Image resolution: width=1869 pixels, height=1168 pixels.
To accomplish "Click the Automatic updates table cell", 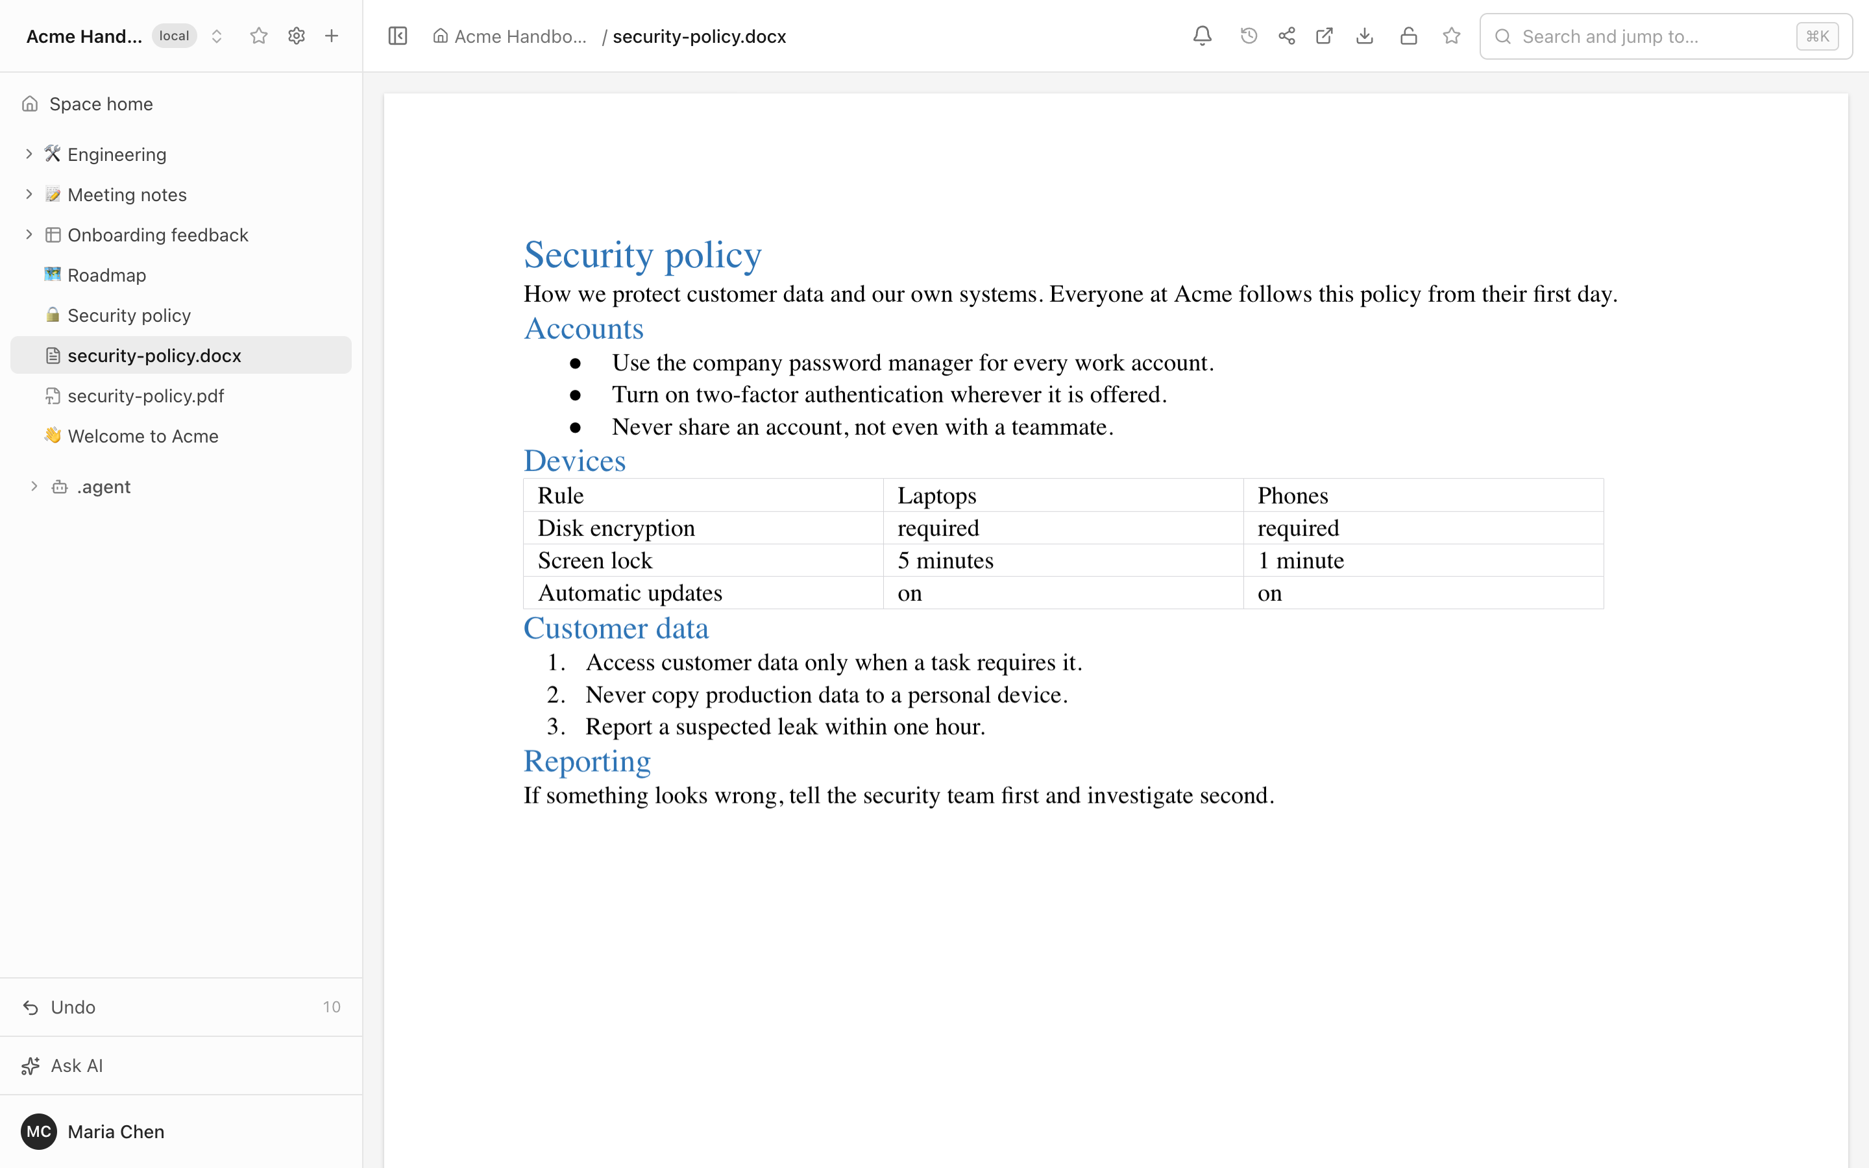I will point(703,592).
